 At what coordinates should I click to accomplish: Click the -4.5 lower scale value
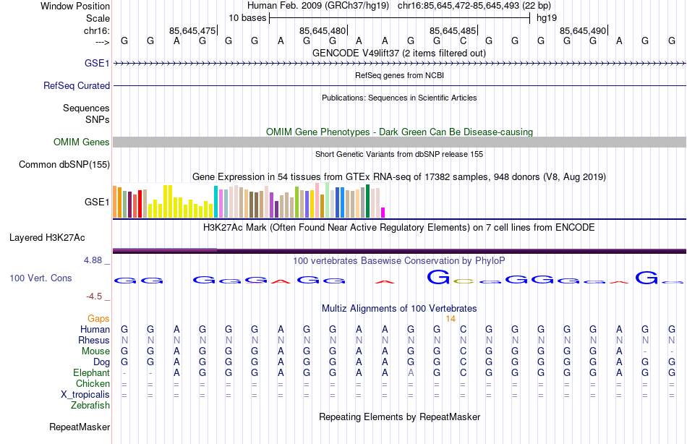pos(94,296)
